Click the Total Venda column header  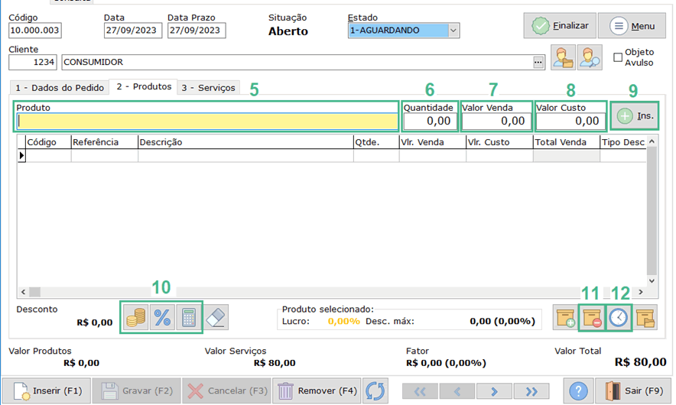pyautogui.click(x=567, y=142)
